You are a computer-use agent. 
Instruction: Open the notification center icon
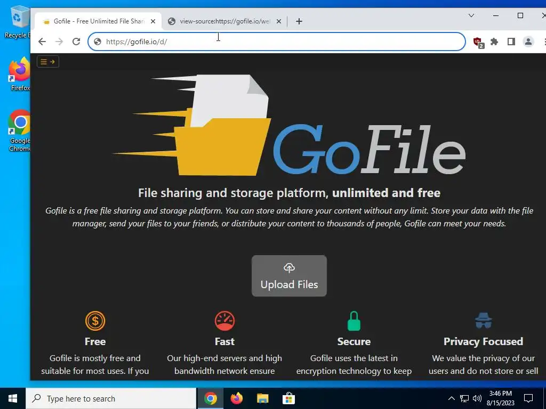click(528, 398)
